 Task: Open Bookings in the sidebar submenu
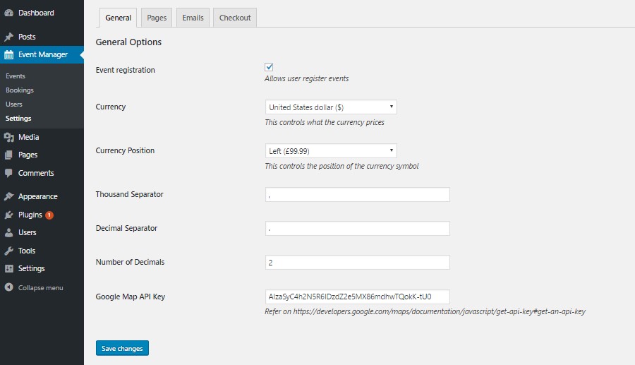click(x=20, y=90)
